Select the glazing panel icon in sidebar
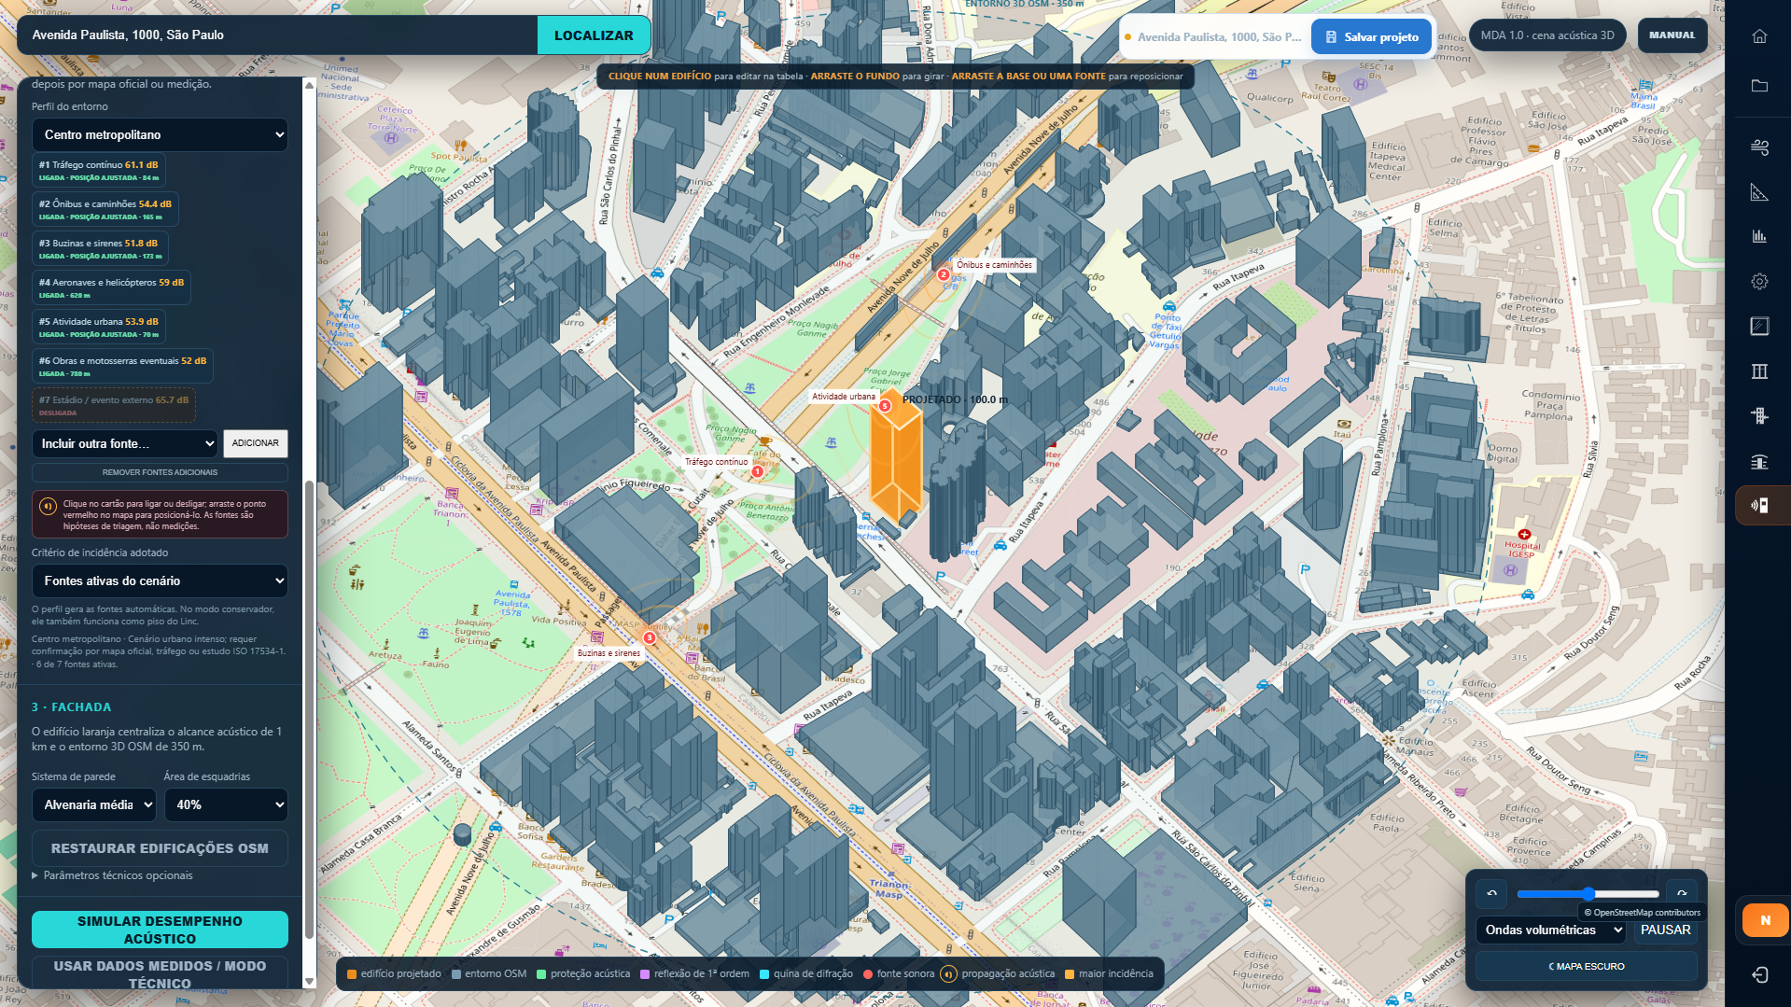The height and width of the screenshot is (1007, 1791). pos(1759,326)
